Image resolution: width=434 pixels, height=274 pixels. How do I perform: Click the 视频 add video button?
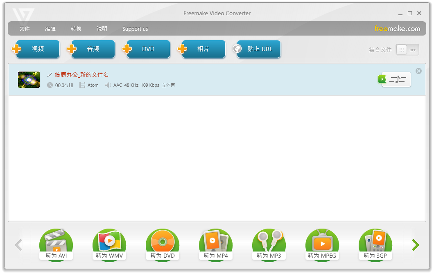coord(38,49)
